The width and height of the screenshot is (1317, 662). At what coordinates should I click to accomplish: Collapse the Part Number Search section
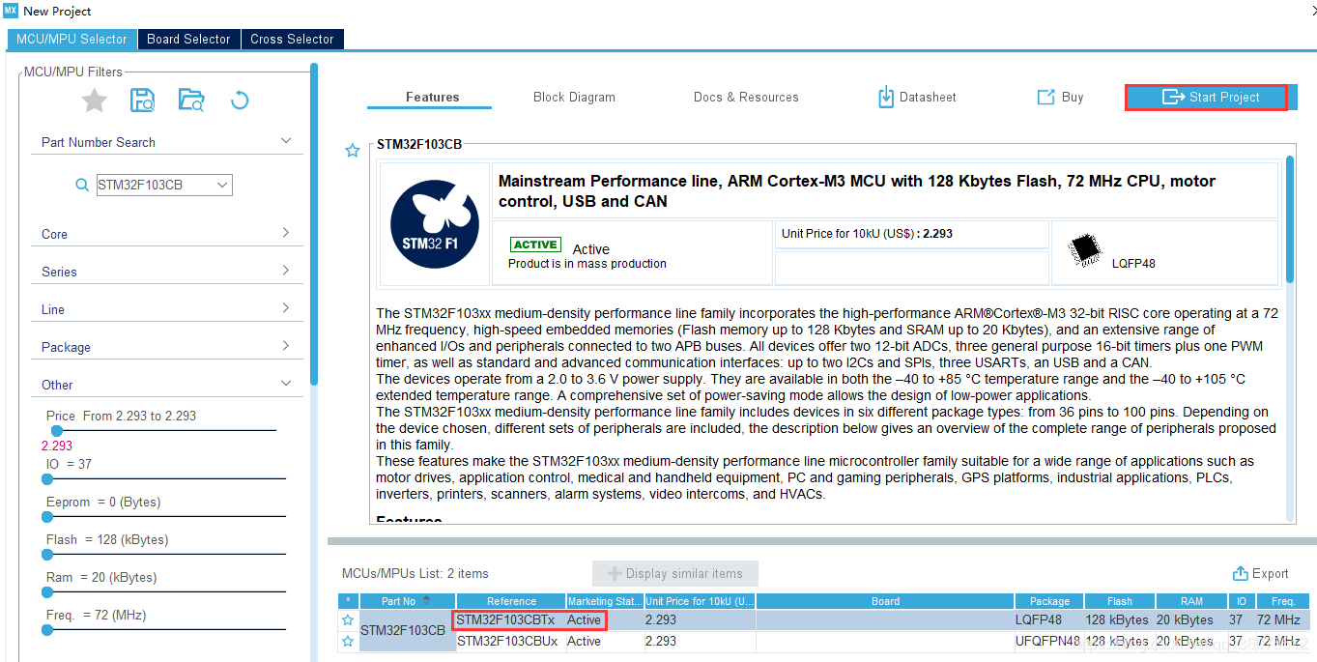pyautogui.click(x=286, y=141)
